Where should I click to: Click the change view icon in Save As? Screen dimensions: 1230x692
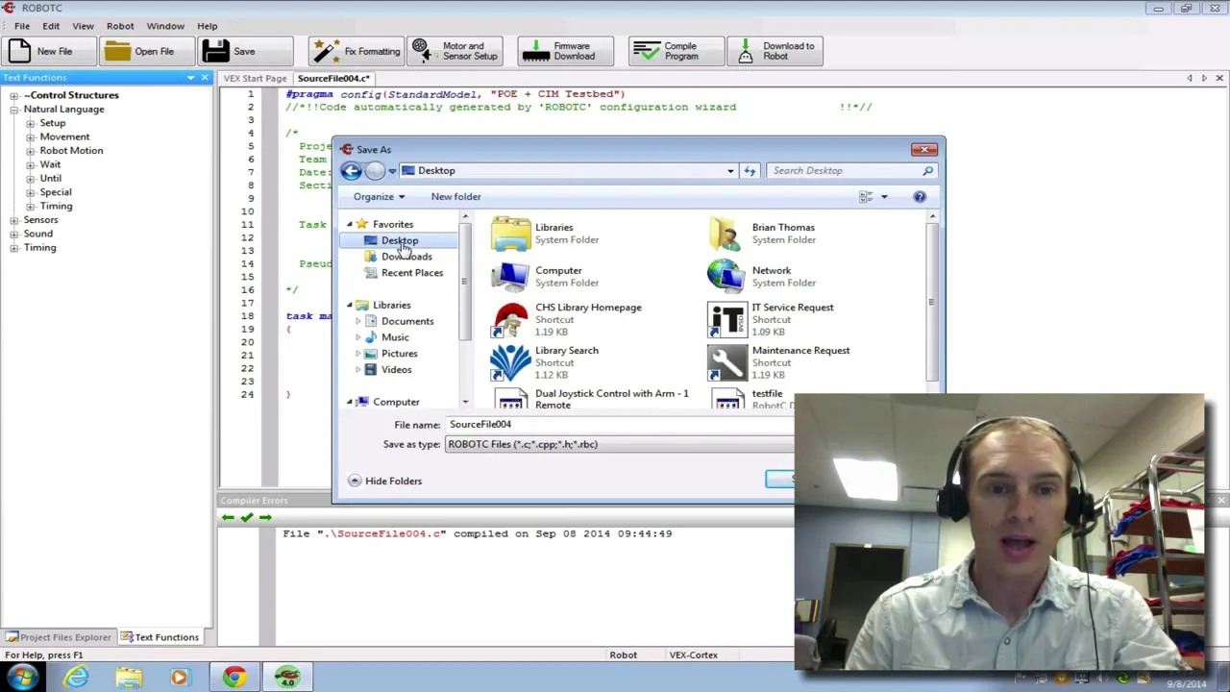pos(866,197)
